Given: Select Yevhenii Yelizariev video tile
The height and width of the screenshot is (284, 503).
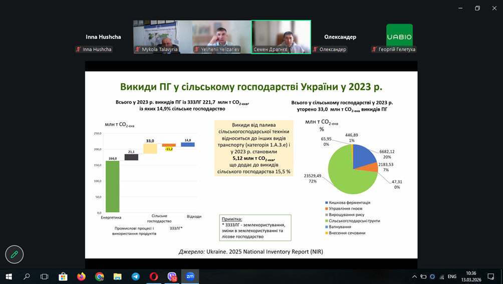Looking at the screenshot, I should click(221, 37).
